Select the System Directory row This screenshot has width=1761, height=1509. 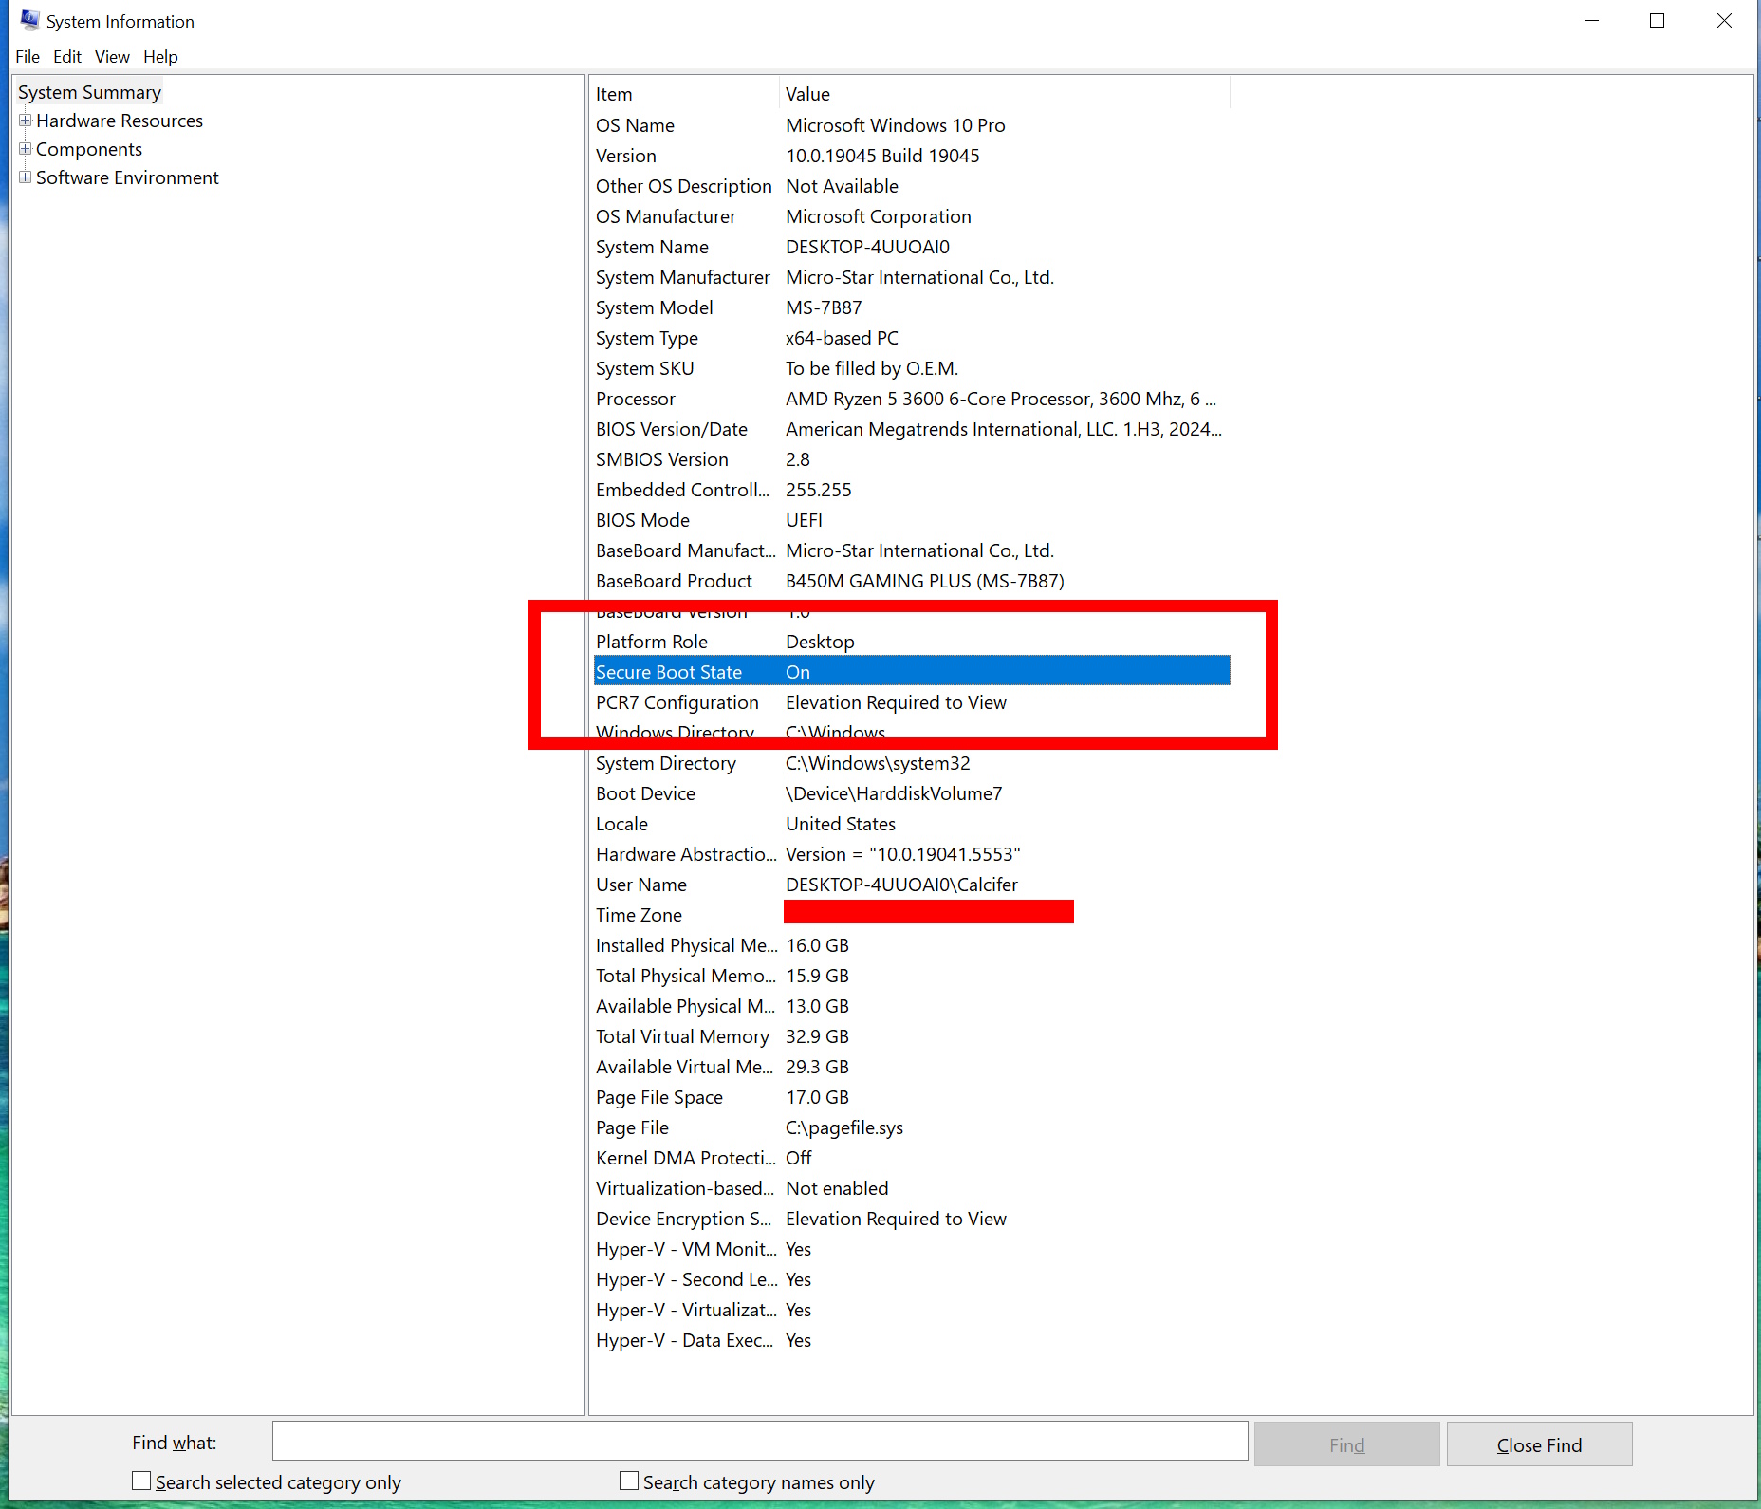[x=912, y=763]
